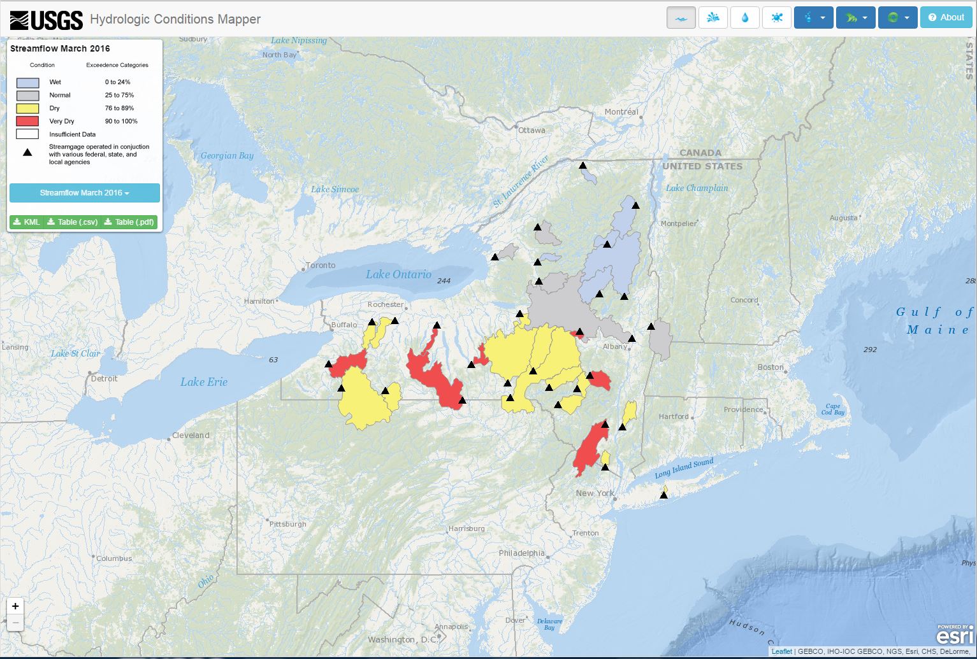Open the About page
977x659 pixels.
tap(946, 18)
